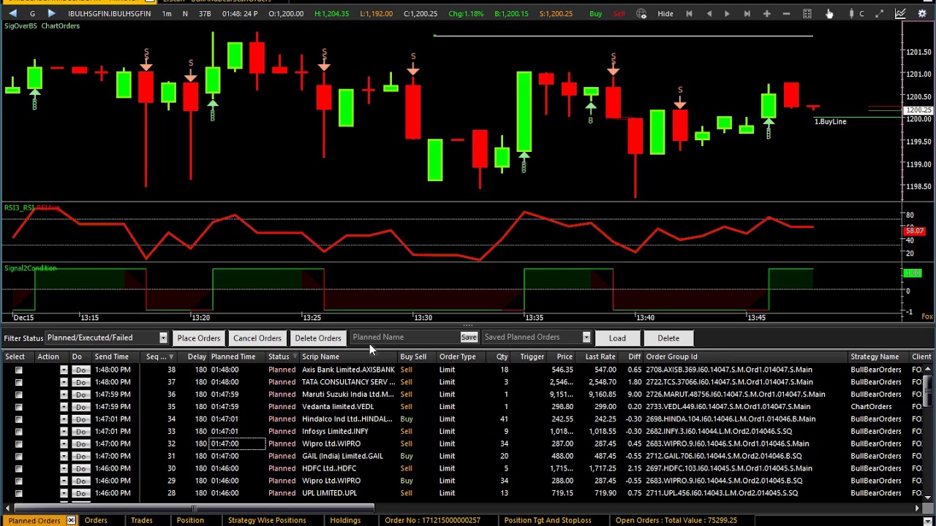Select the 1m timeframe
The image size is (936, 526).
click(x=167, y=14)
